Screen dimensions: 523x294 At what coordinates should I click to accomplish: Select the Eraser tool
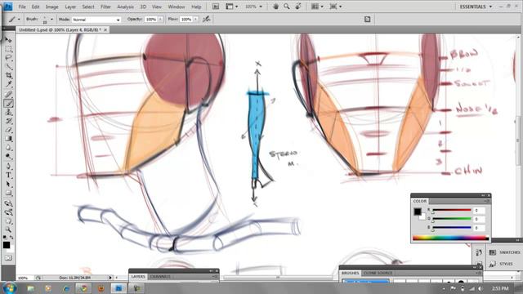click(x=8, y=130)
